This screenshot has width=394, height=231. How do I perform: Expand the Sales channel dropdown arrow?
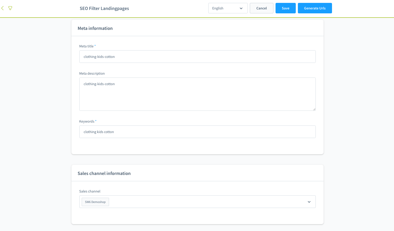point(309,202)
